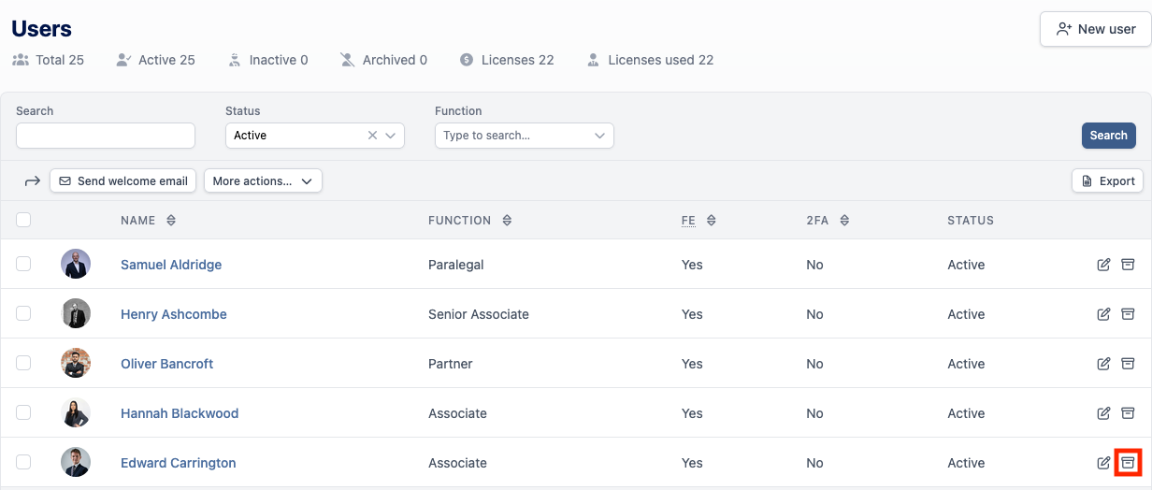
Task: Check the box for Oliver Bancroft
Action: pyautogui.click(x=23, y=363)
